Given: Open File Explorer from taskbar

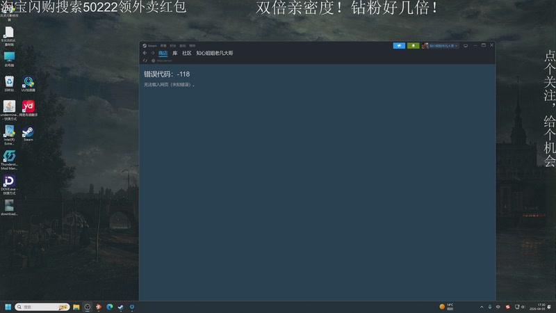Looking at the screenshot, I should (x=76, y=307).
